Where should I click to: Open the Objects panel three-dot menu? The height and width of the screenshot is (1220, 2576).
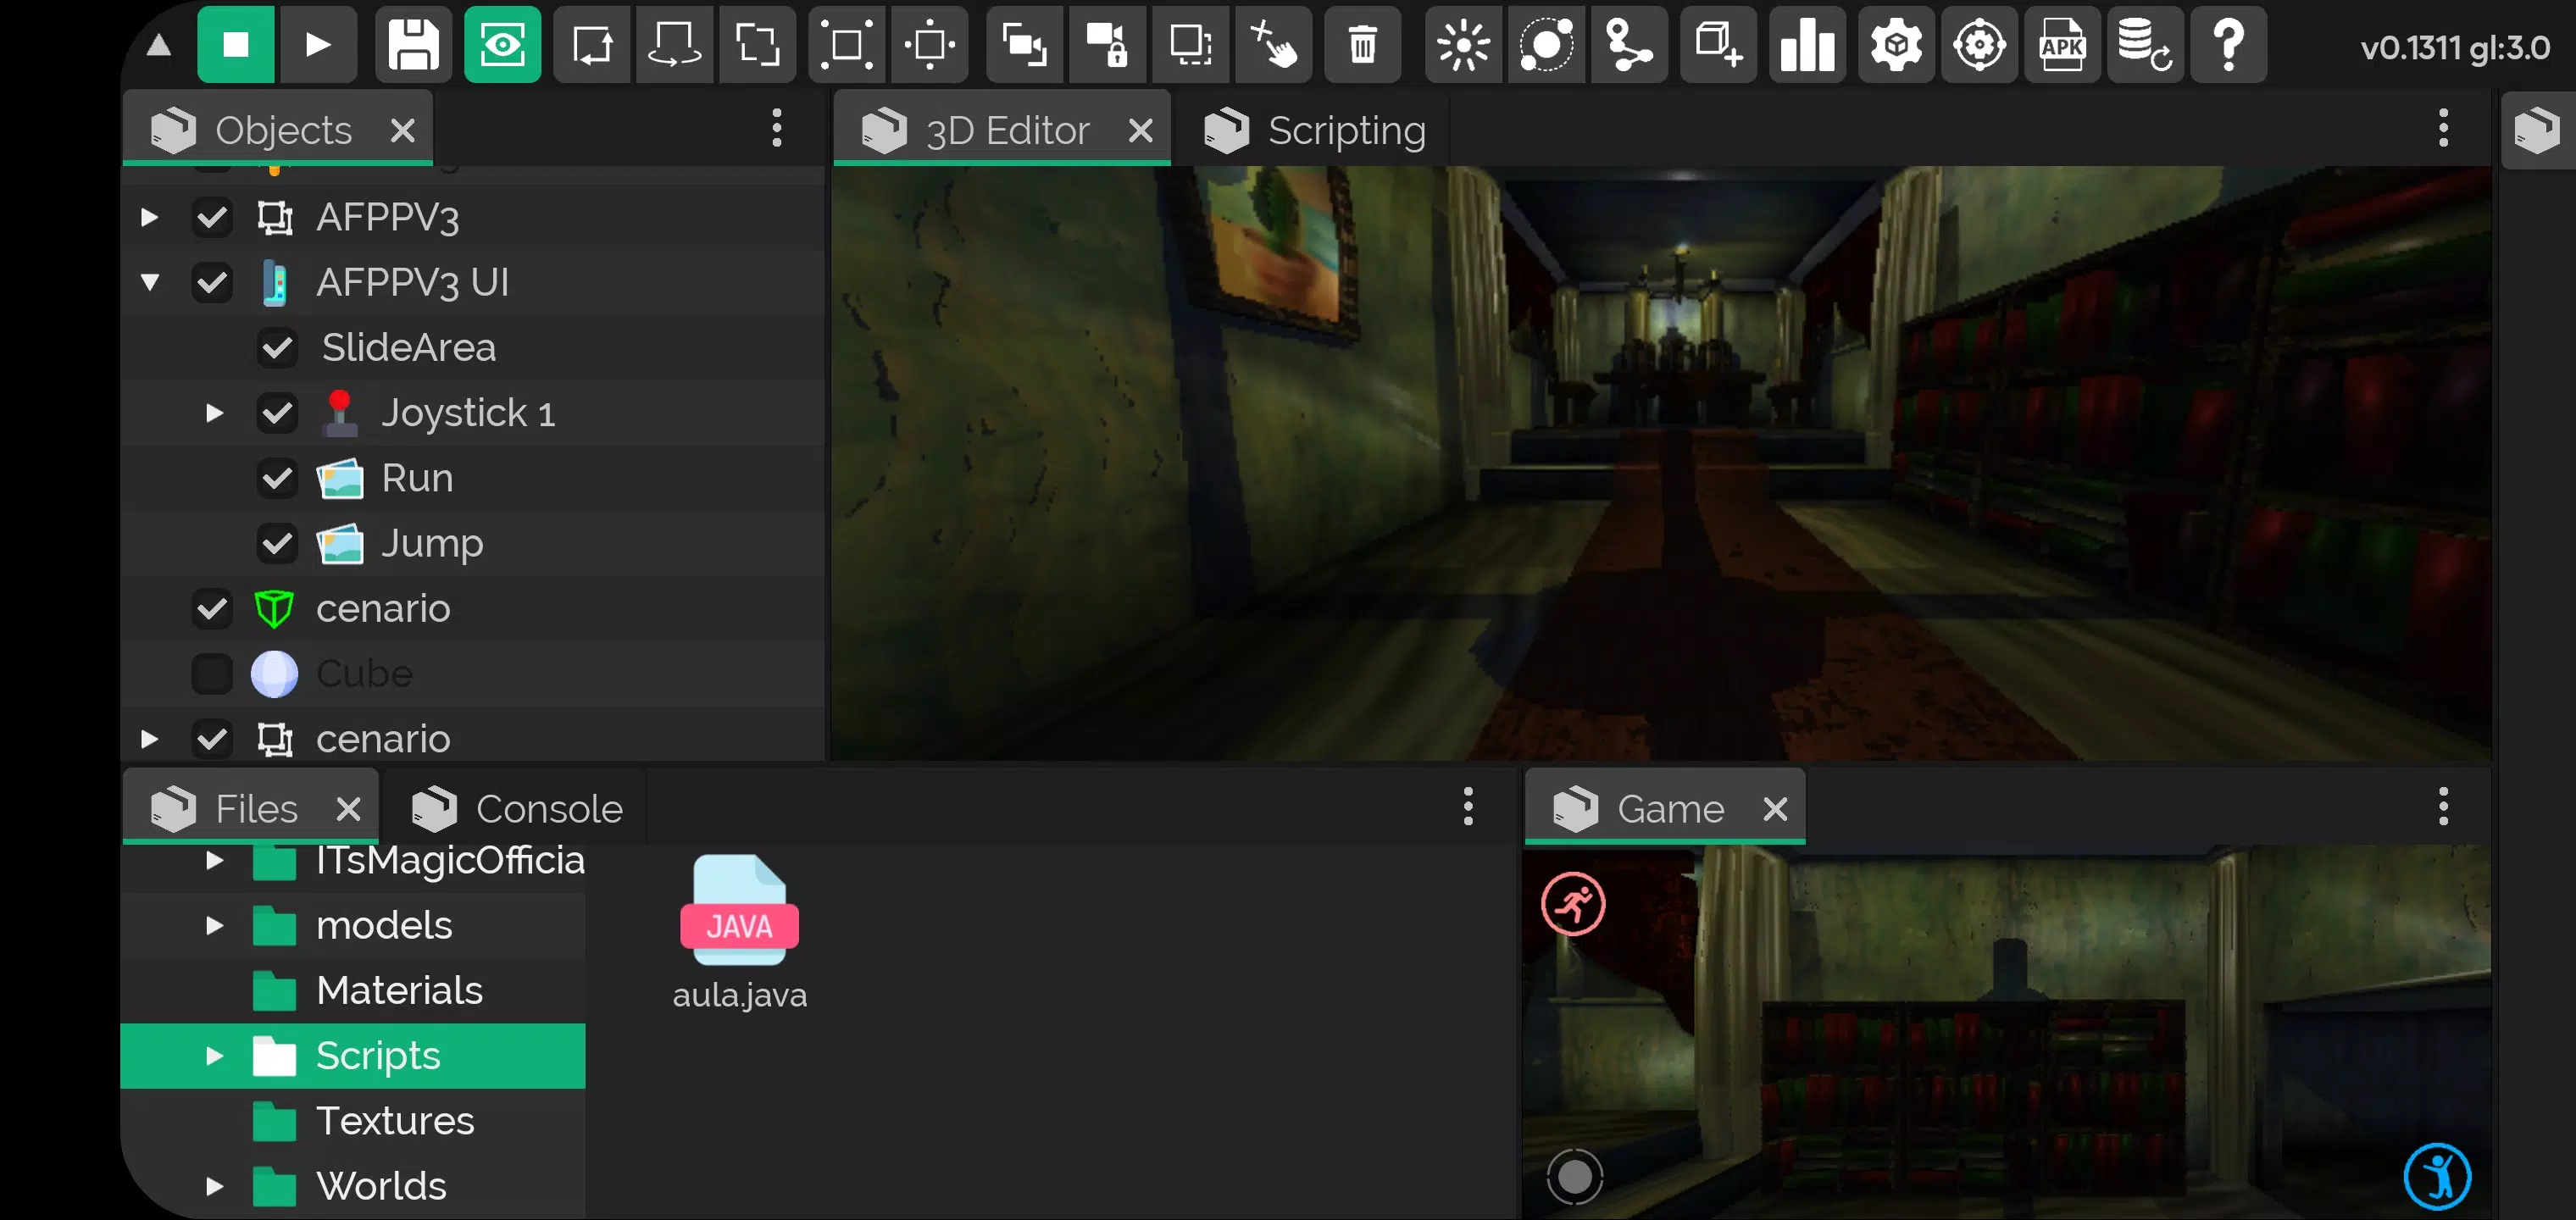(776, 128)
